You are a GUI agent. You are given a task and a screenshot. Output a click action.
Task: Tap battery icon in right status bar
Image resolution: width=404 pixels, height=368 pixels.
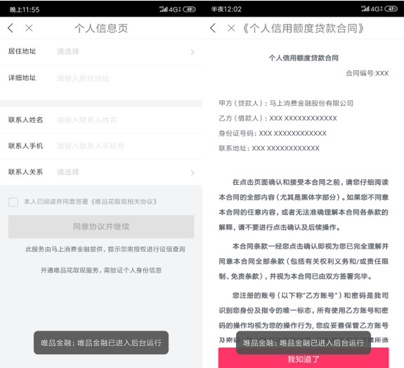(x=391, y=9)
